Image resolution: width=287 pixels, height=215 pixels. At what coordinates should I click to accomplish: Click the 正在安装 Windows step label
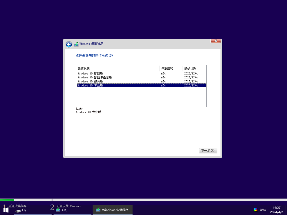[68, 206]
